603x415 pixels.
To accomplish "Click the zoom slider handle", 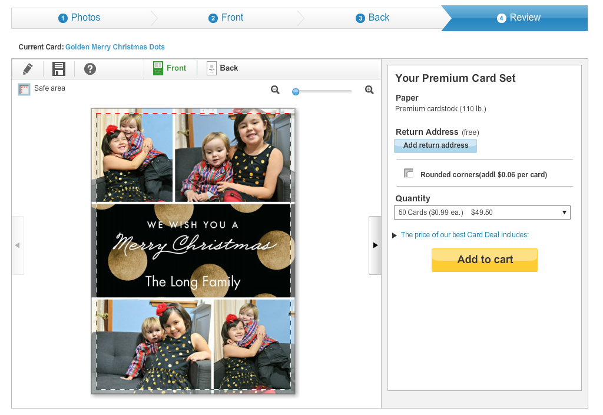I will [296, 91].
